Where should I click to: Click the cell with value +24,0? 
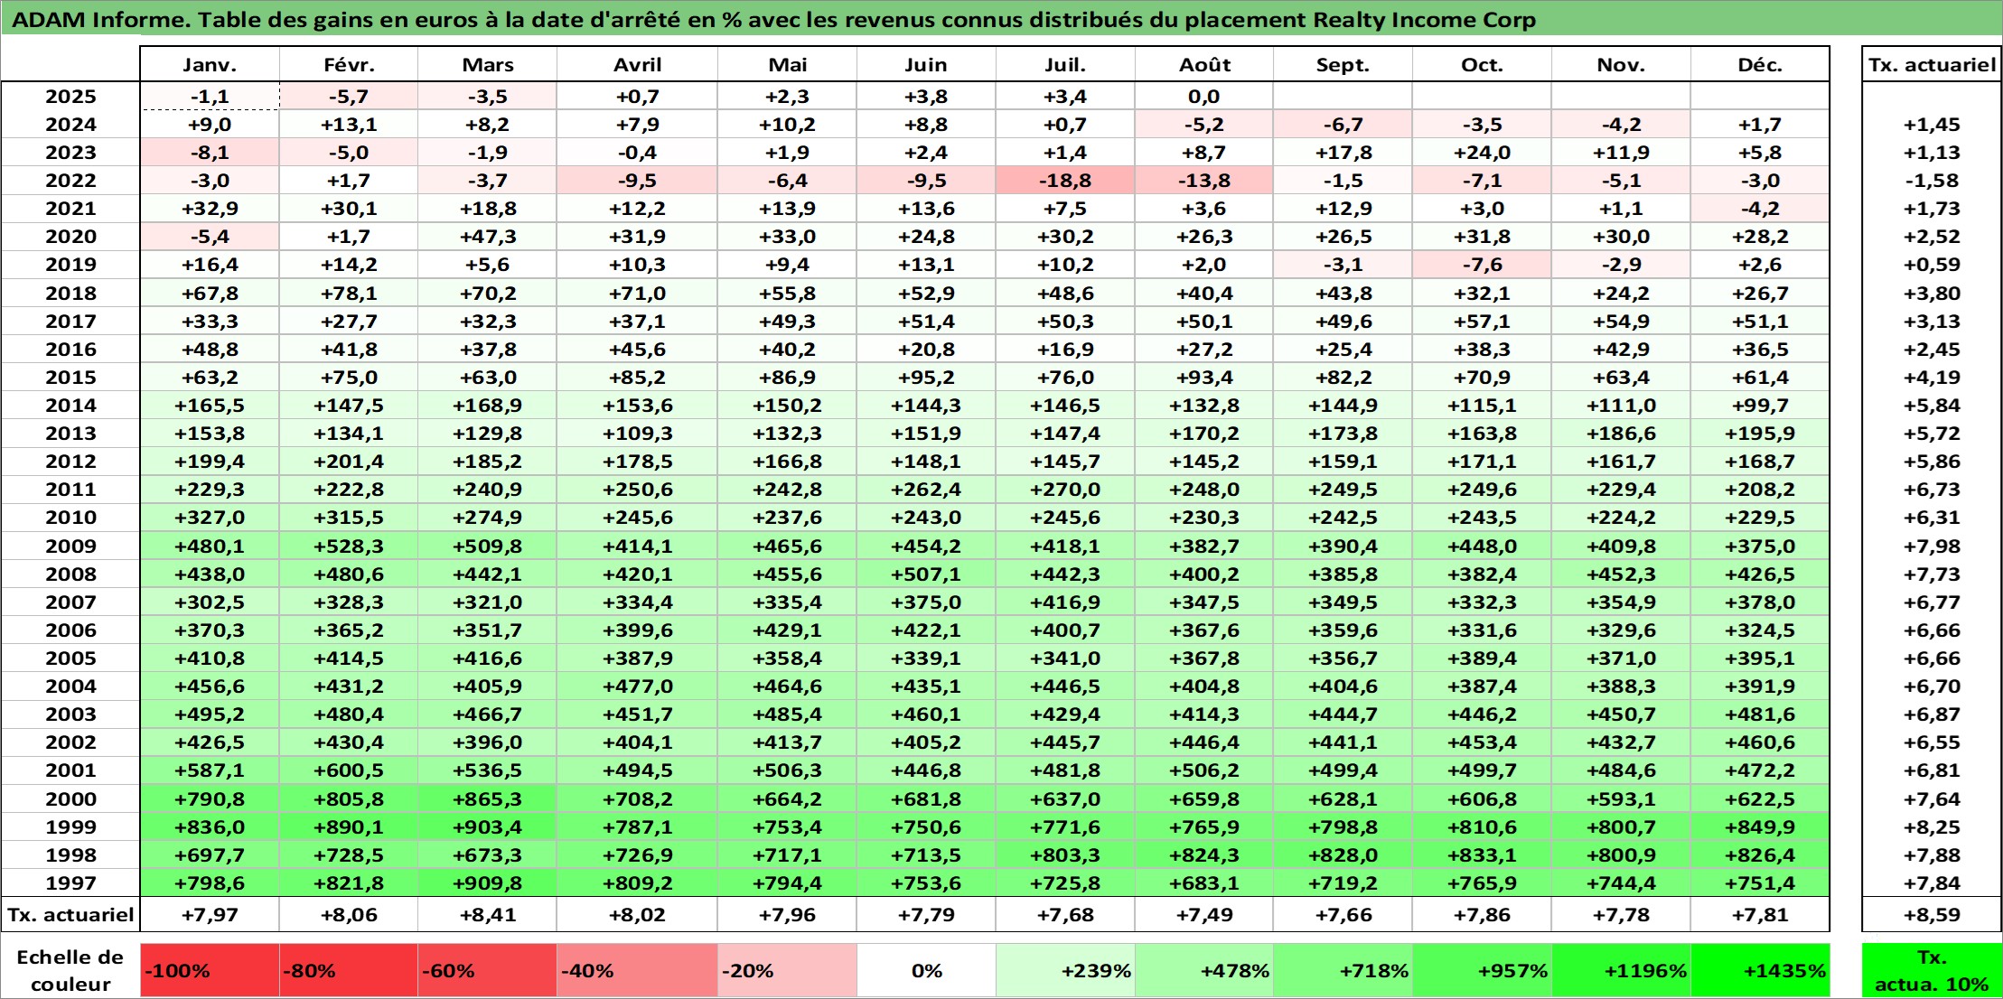(x=1482, y=153)
